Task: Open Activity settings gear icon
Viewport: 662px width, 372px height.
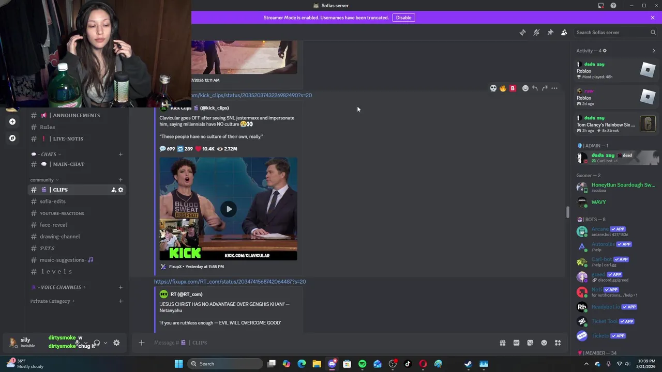Action: [605, 51]
